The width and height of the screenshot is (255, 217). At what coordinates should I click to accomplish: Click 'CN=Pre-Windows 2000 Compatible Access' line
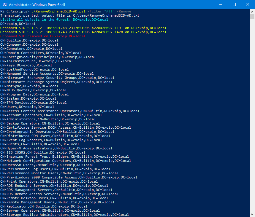(x=69, y=177)
